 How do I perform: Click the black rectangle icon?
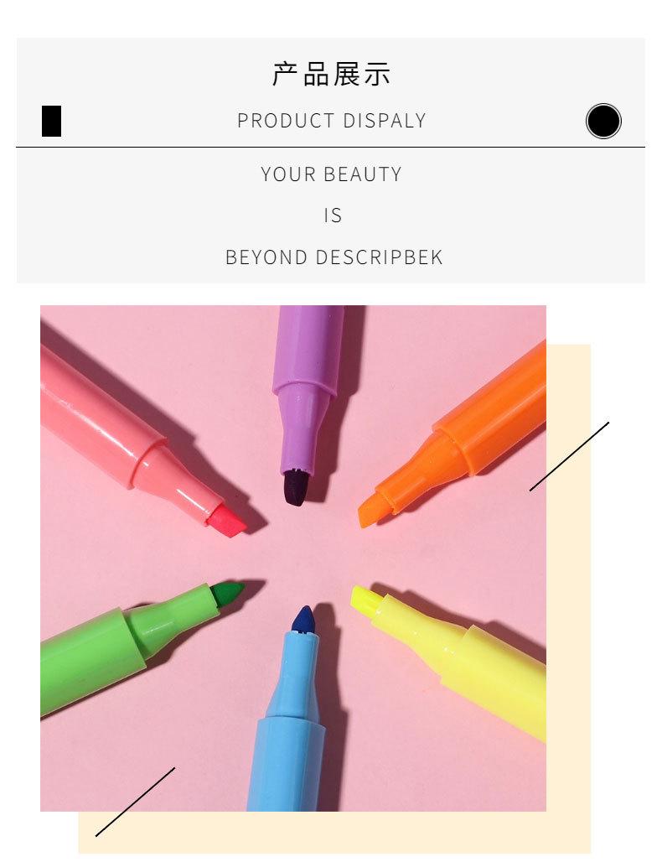click(x=52, y=121)
